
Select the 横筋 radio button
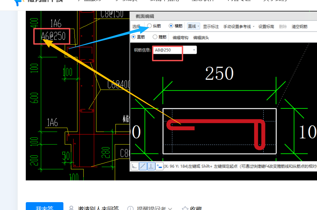point(171,26)
